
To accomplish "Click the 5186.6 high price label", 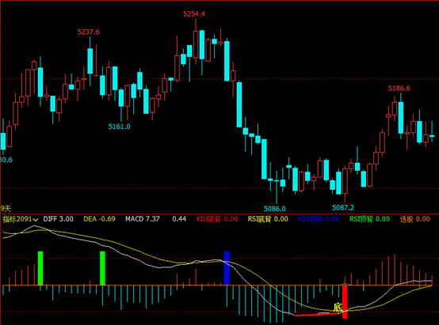I will [x=399, y=89].
